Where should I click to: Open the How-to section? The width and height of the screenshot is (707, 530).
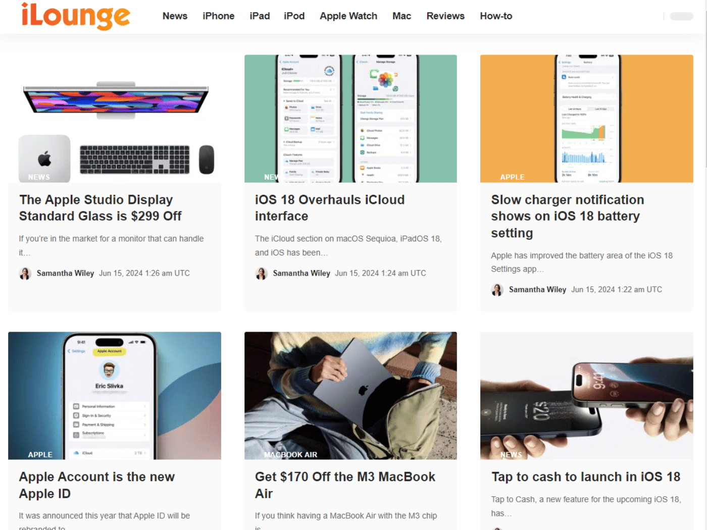(496, 16)
